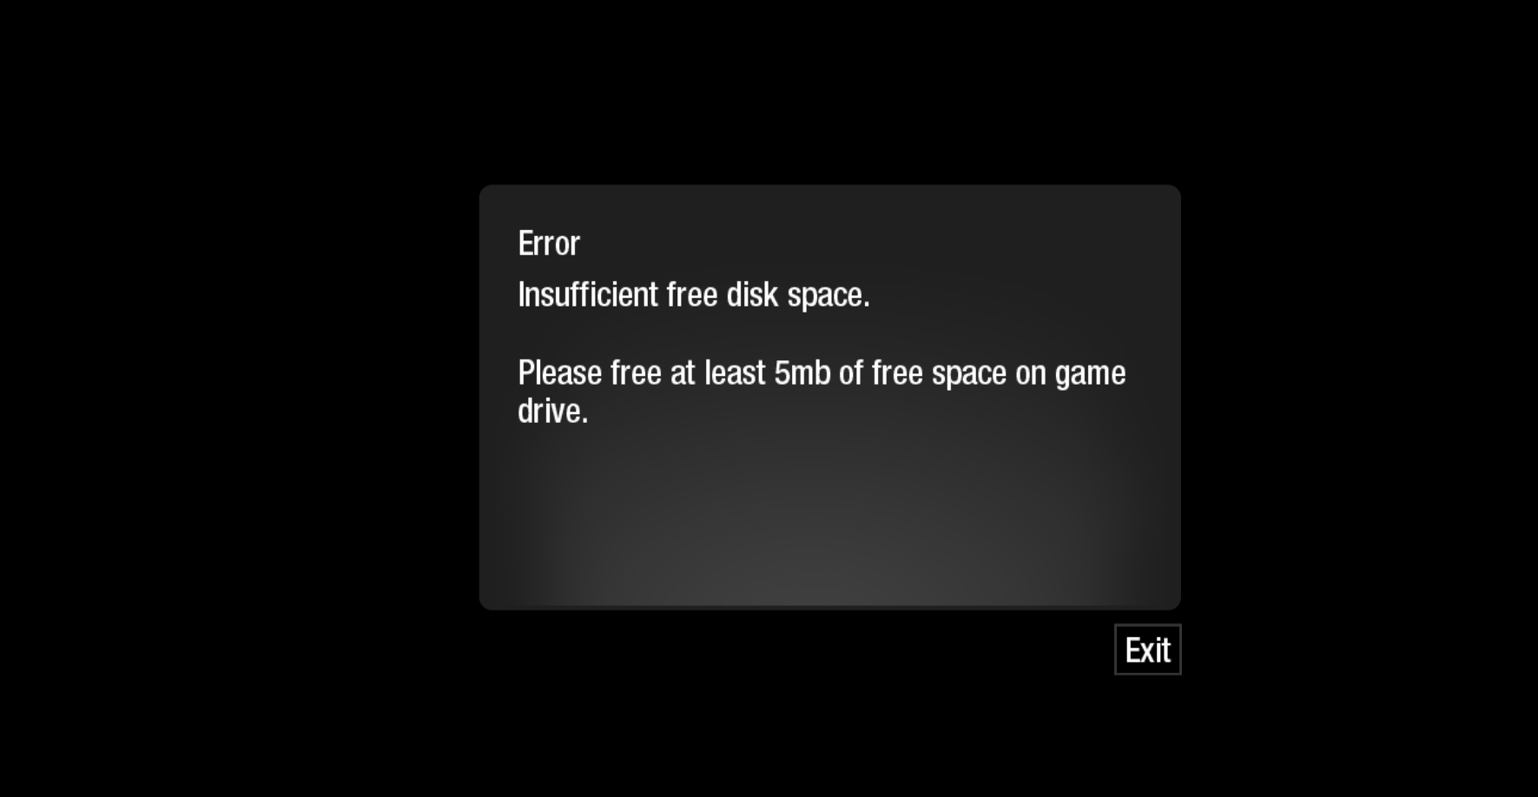Click the Exit button
This screenshot has height=797, width=1538.
1147,649
